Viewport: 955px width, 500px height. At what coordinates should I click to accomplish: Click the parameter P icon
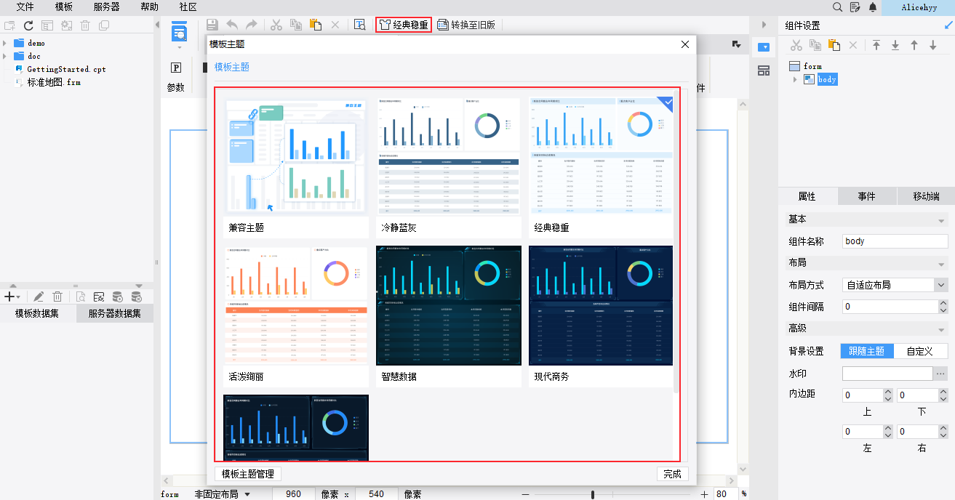coord(176,68)
